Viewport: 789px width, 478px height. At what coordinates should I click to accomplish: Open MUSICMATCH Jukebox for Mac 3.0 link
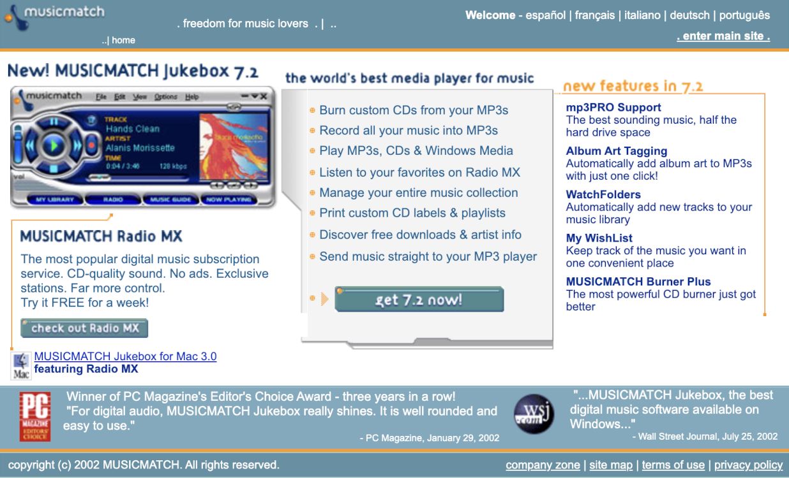click(x=125, y=356)
